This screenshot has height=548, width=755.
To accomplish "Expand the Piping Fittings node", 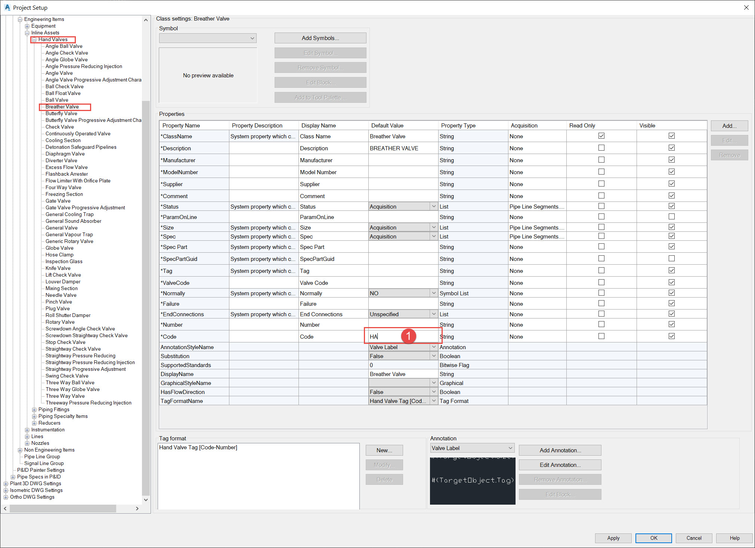I will pyautogui.click(x=34, y=409).
